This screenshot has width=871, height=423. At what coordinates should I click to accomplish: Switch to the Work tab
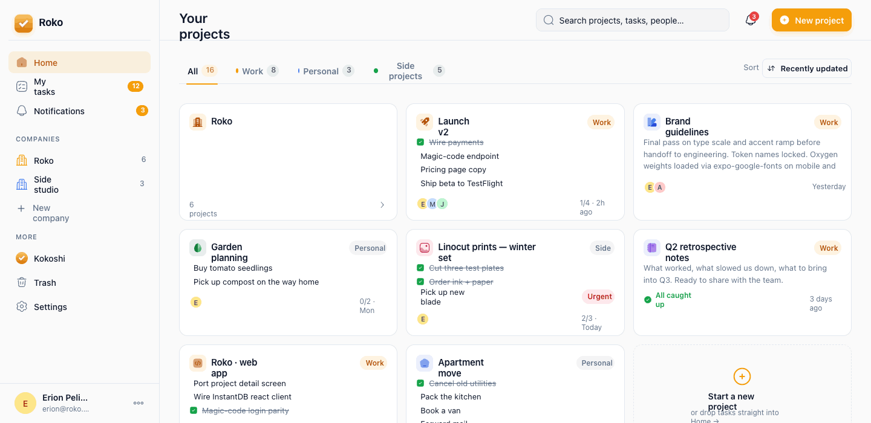(x=257, y=71)
